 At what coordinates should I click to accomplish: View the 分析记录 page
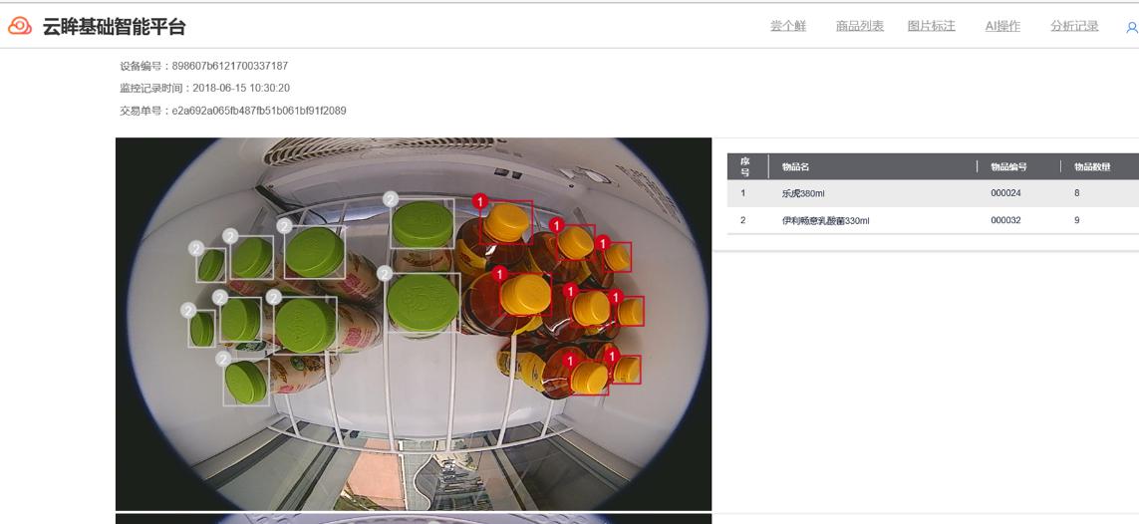[x=1074, y=26]
